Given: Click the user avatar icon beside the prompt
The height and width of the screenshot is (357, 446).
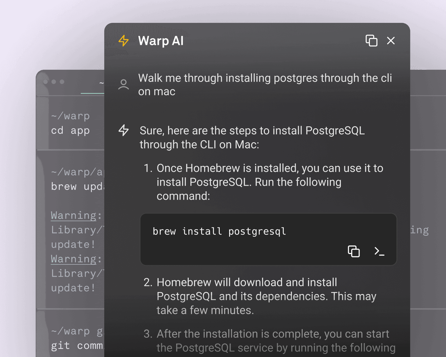Looking at the screenshot, I should [x=123, y=85].
